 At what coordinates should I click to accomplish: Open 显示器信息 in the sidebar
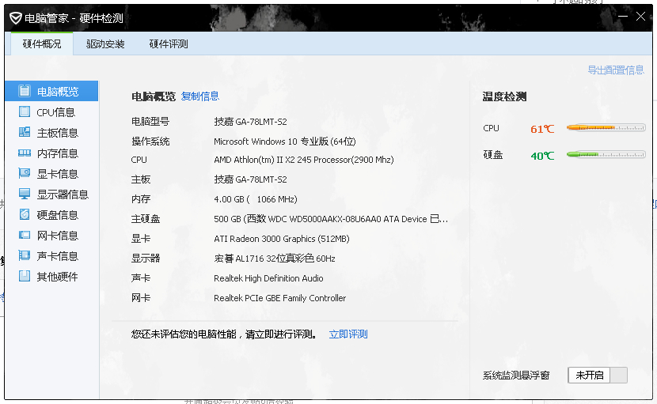pos(63,194)
